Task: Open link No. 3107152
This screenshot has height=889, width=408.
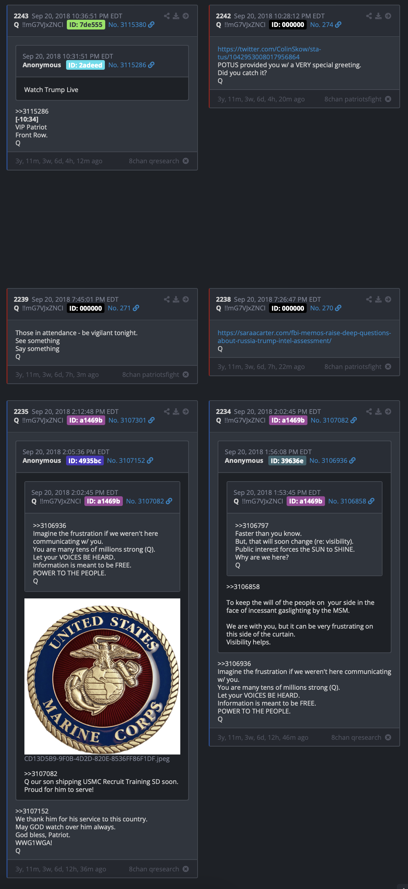Action: pos(130,461)
